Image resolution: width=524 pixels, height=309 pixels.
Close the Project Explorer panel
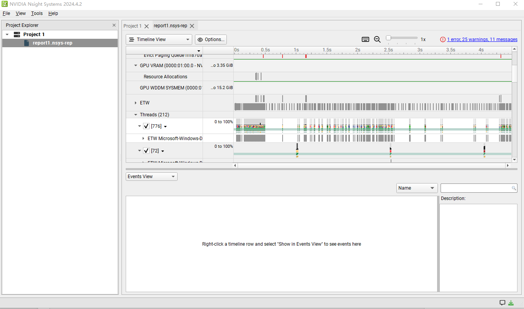pyautogui.click(x=114, y=25)
